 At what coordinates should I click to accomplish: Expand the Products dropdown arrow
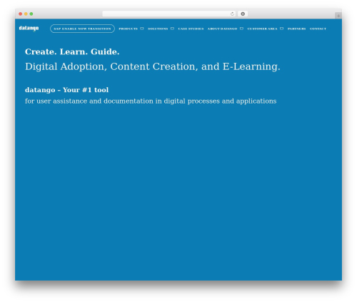142,29
